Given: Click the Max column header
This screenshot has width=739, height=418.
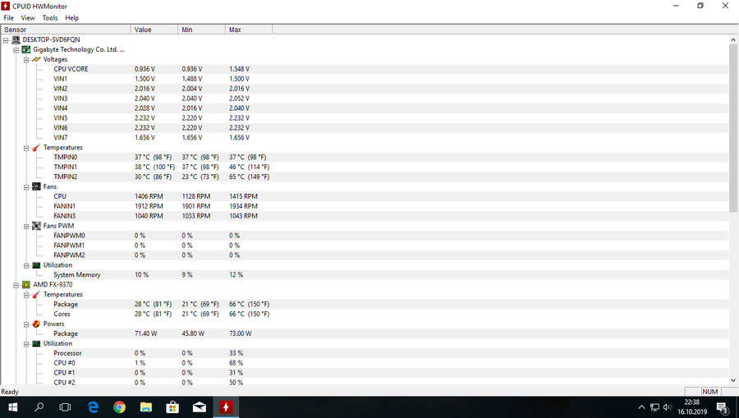Looking at the screenshot, I should (x=249, y=30).
